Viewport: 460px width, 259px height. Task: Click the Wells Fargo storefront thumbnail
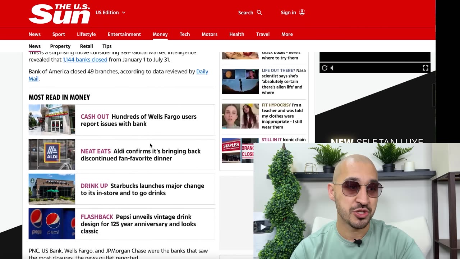(x=52, y=120)
